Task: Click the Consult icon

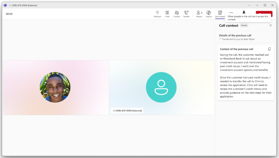Action: (177, 14)
